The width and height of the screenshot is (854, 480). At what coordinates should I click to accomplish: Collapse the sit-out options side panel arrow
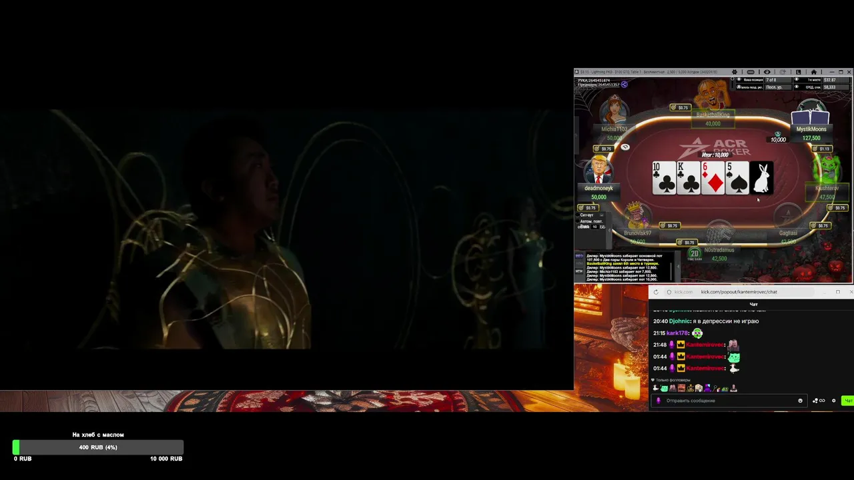(x=609, y=231)
